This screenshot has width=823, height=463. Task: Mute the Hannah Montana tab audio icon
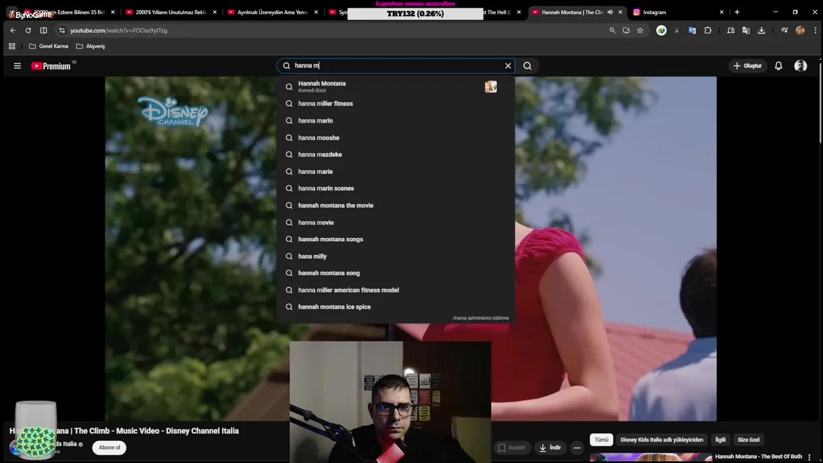pyautogui.click(x=610, y=12)
